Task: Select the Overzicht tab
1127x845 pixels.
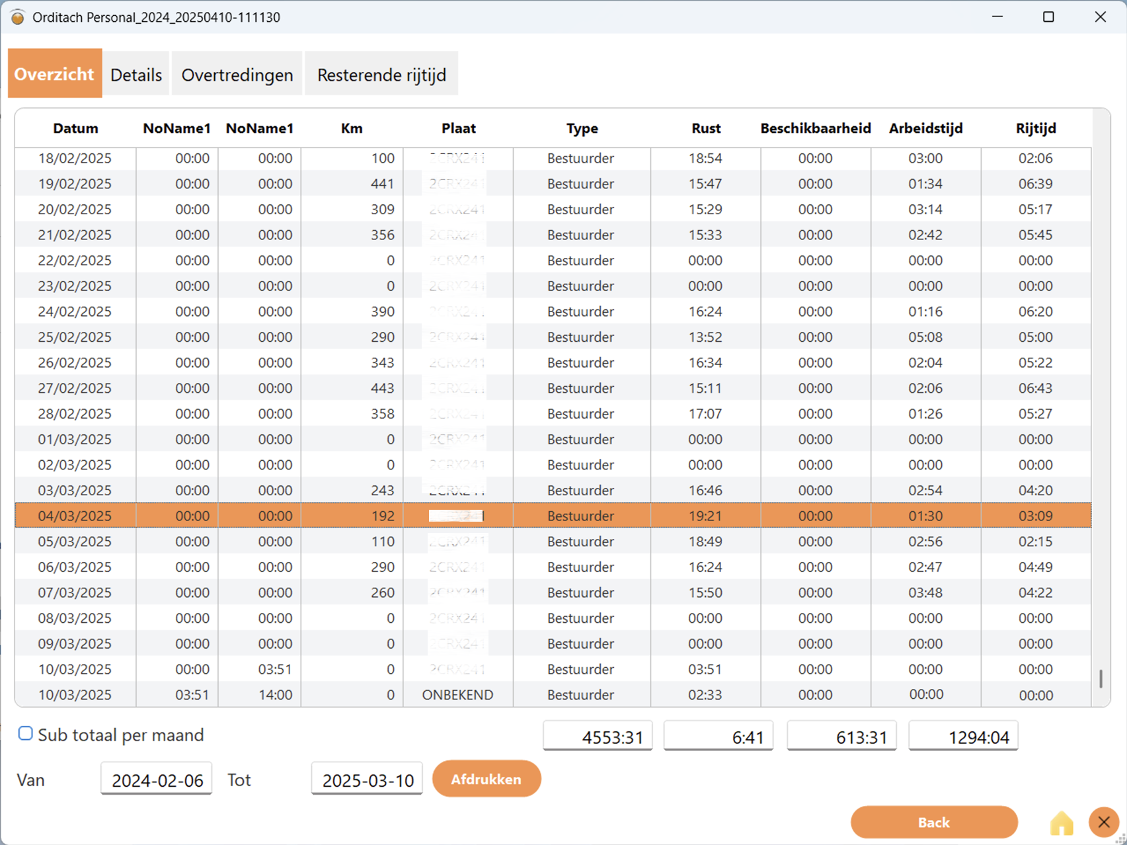Action: click(x=55, y=73)
